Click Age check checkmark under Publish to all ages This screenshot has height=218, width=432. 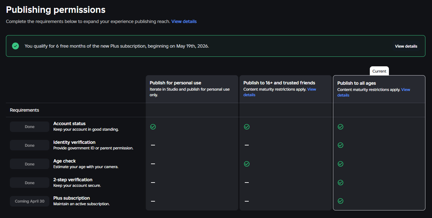coord(341,164)
